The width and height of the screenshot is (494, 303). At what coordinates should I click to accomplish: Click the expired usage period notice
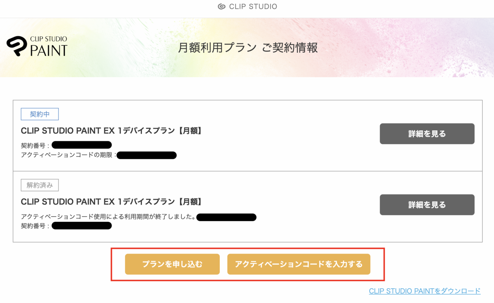tap(109, 217)
